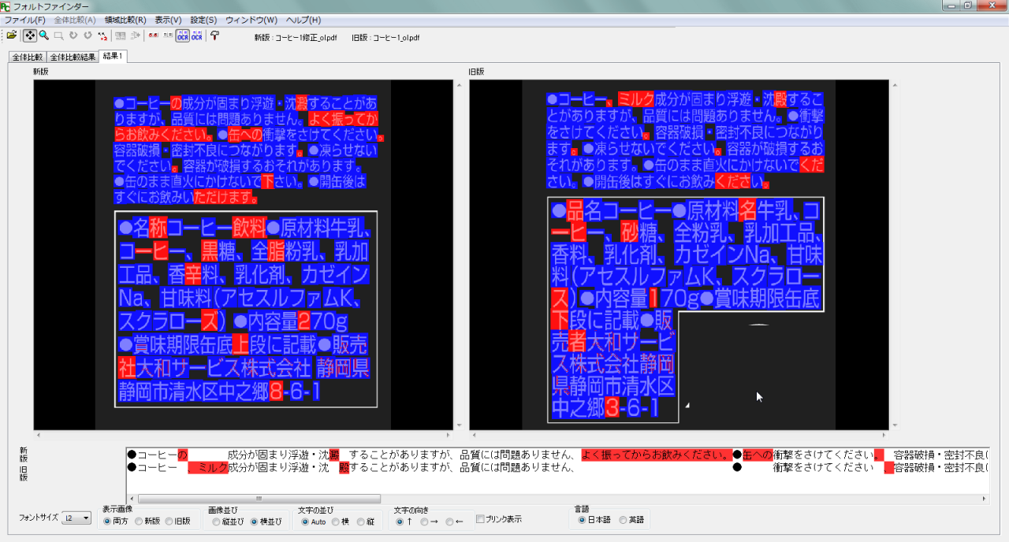The image size is (1009, 542).
Task: Open the ウィンドウ(W) menu
Action: 251,20
